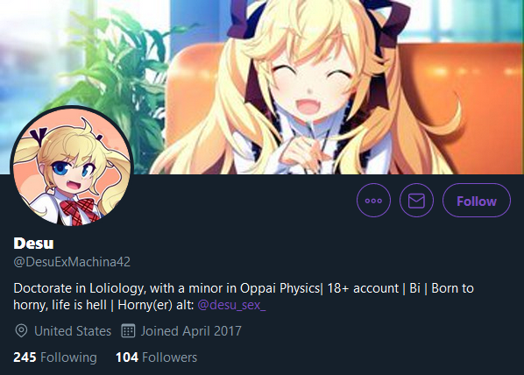Click the display name Desu
This screenshot has width=524, height=375.
tap(33, 243)
